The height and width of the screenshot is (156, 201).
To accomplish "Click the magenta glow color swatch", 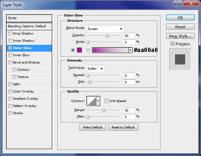I will (80, 50).
